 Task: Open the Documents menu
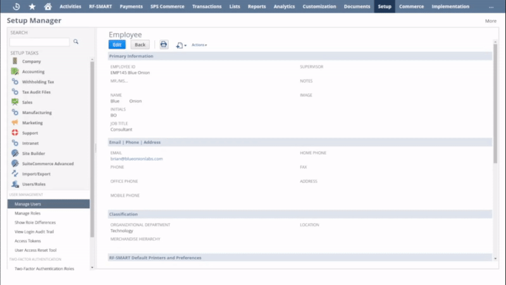tap(357, 6)
